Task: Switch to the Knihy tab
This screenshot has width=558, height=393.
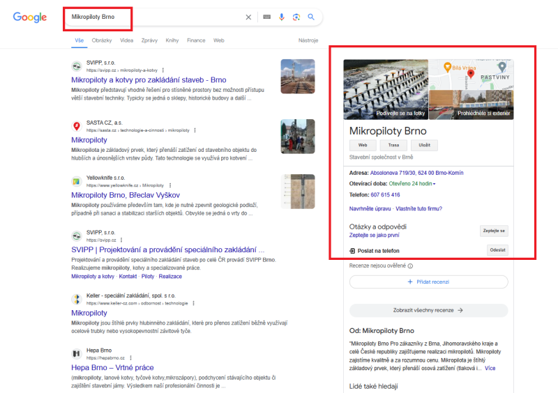Action: (x=172, y=40)
